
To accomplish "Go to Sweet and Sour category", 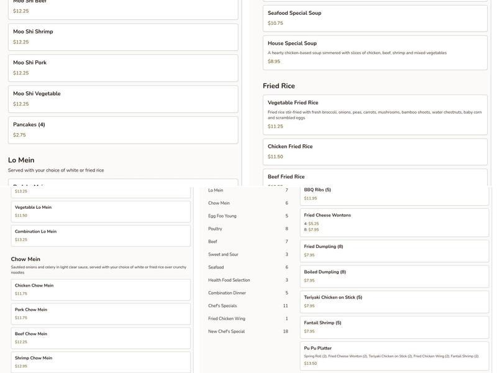I will [x=247, y=254].
